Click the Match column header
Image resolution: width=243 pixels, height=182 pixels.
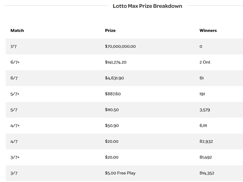click(x=17, y=31)
